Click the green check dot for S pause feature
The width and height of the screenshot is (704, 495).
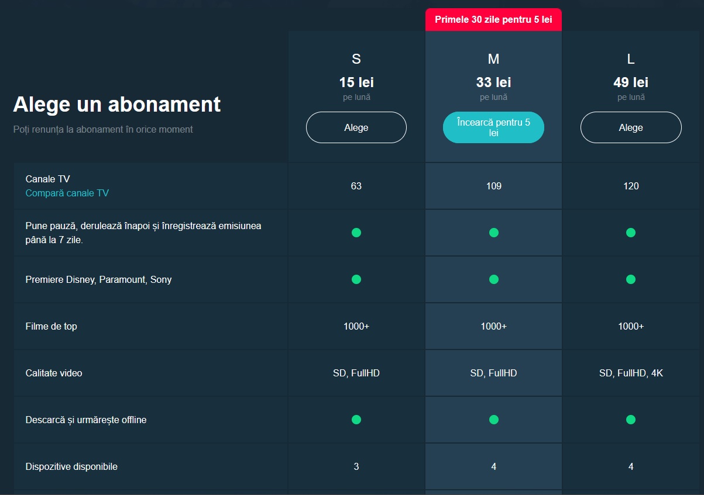356,232
